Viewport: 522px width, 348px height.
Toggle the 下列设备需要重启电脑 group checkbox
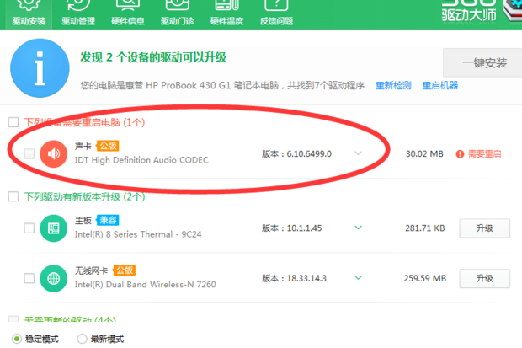13,122
